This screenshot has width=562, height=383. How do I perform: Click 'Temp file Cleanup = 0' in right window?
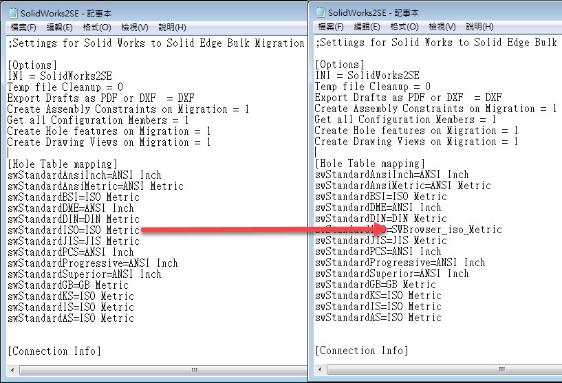(373, 87)
